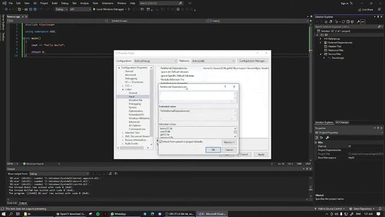Image resolution: width=385 pixels, height=217 pixels.
Task: Collapse the Source Files folder node
Action: 321,54
